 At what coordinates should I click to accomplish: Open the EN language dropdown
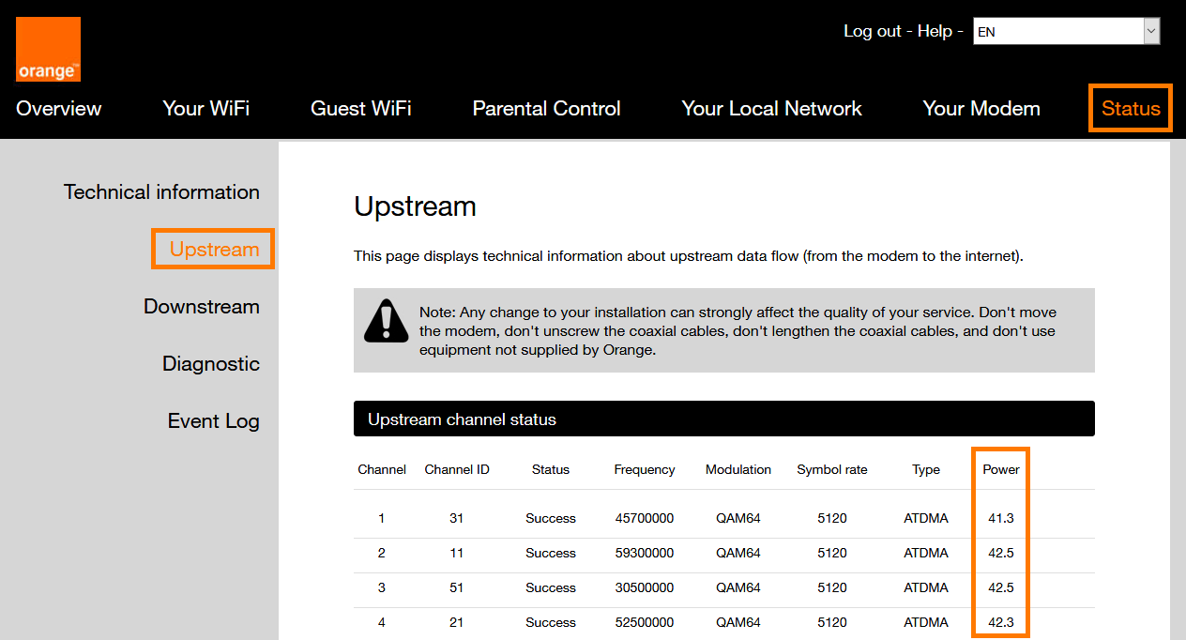tap(1057, 32)
